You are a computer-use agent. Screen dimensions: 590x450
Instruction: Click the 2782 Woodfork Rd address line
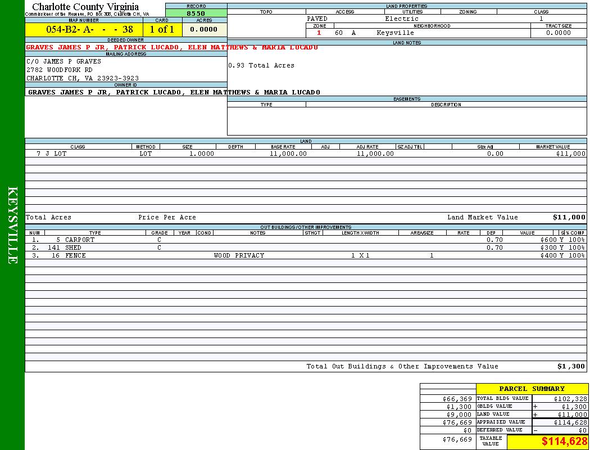coord(60,70)
